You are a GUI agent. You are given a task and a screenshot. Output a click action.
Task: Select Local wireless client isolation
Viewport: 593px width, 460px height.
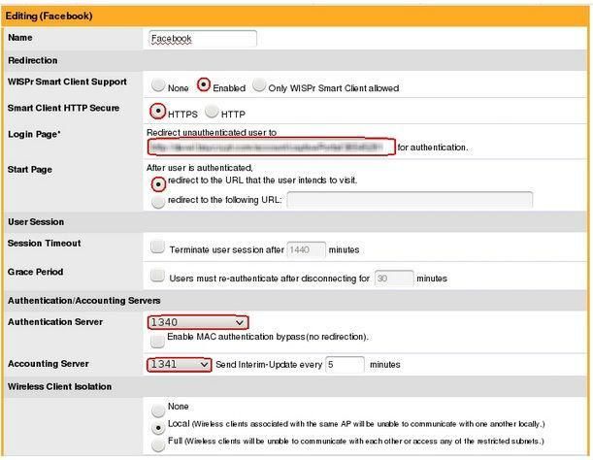coord(158,428)
